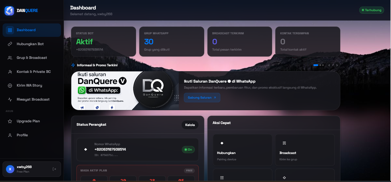Show the previous promo slide arrow
391x182 pixels.
[x=329, y=65]
